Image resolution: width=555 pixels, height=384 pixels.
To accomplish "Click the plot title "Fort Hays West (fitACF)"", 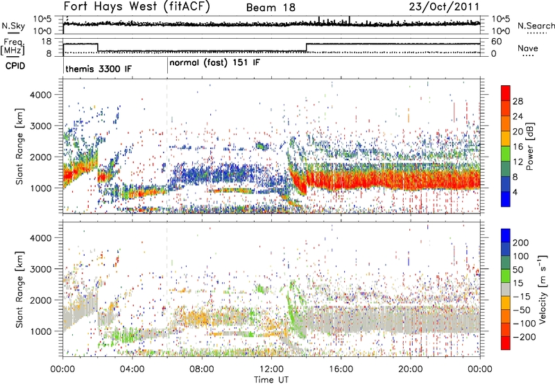I will [x=137, y=6].
